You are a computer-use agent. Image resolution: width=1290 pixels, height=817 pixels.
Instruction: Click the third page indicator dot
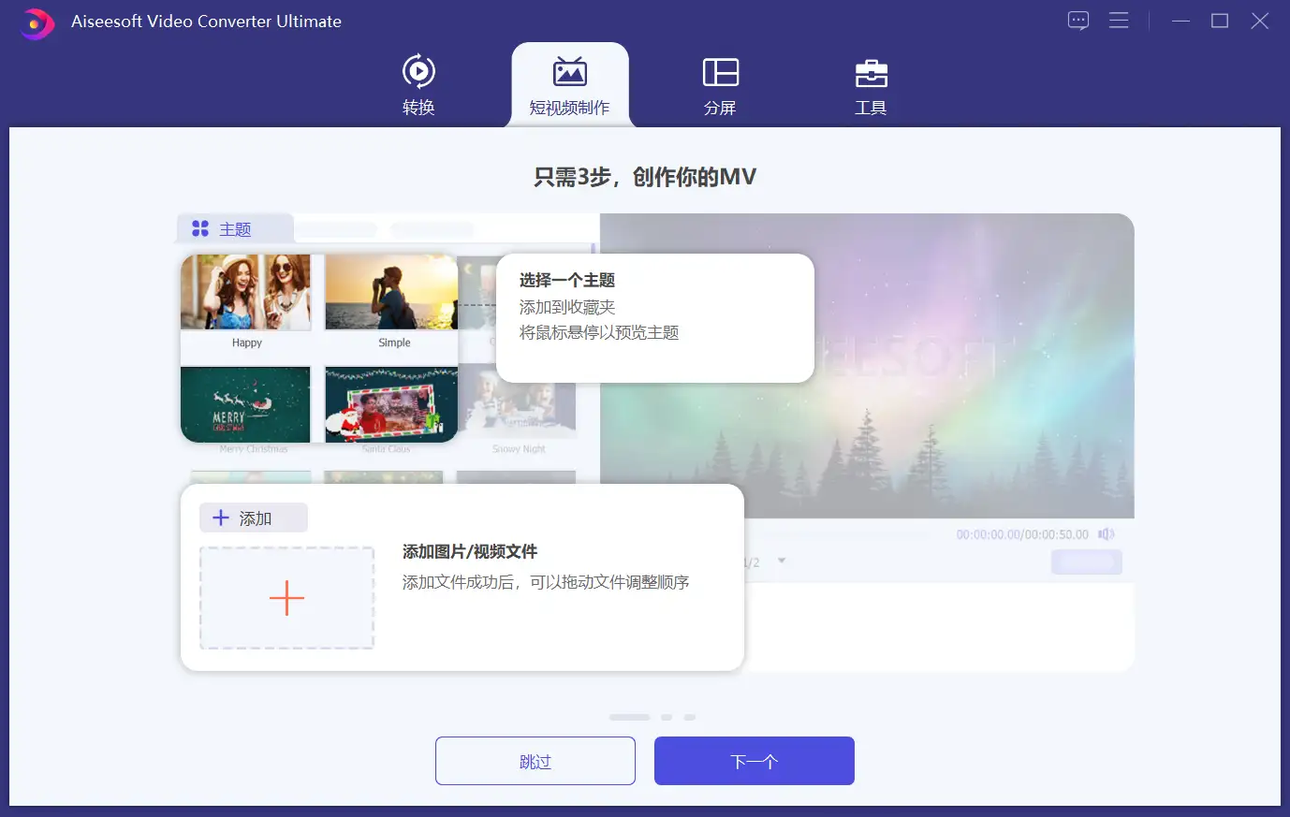click(690, 717)
